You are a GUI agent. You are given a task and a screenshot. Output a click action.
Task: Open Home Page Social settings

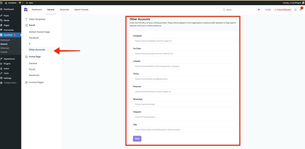pyautogui.click(x=32, y=69)
